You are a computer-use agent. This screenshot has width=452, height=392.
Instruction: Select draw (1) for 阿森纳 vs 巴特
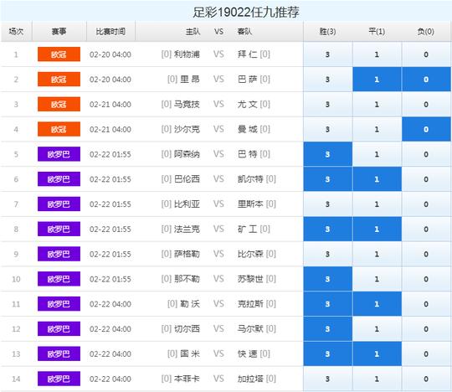(377, 154)
